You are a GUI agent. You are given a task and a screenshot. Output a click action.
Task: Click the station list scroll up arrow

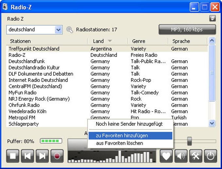pyautogui.click(x=212, y=41)
